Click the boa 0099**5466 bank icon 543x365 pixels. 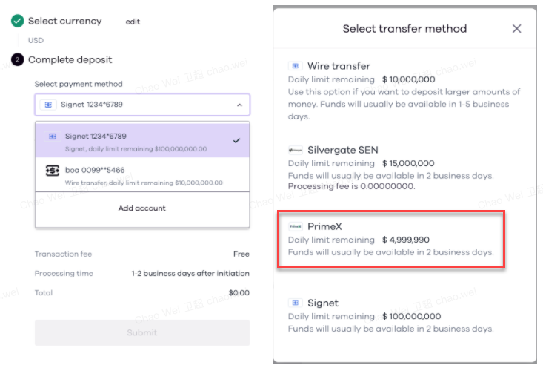pyautogui.click(x=53, y=171)
